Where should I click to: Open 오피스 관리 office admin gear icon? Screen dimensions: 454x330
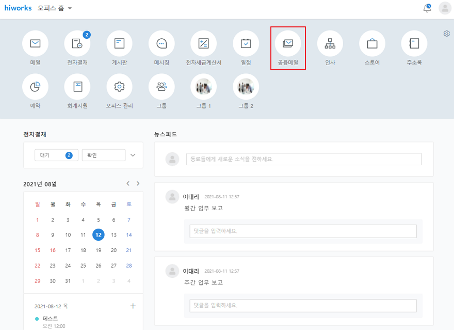click(x=119, y=87)
